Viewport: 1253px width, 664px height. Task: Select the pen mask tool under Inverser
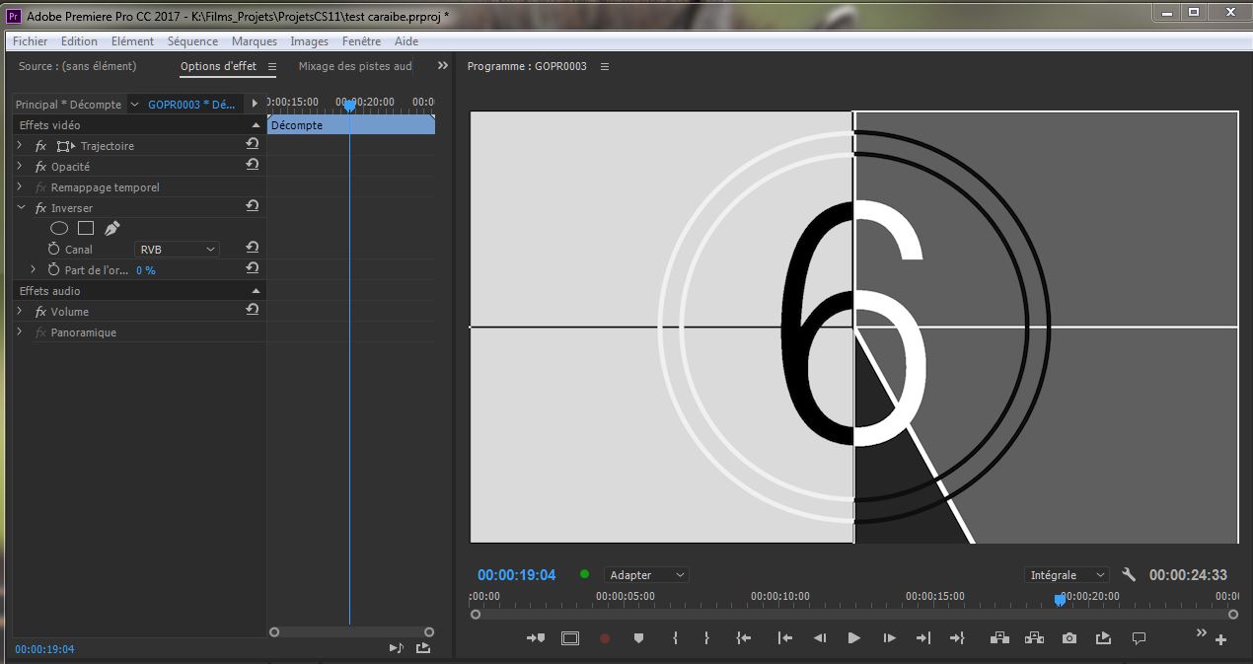coord(111,228)
